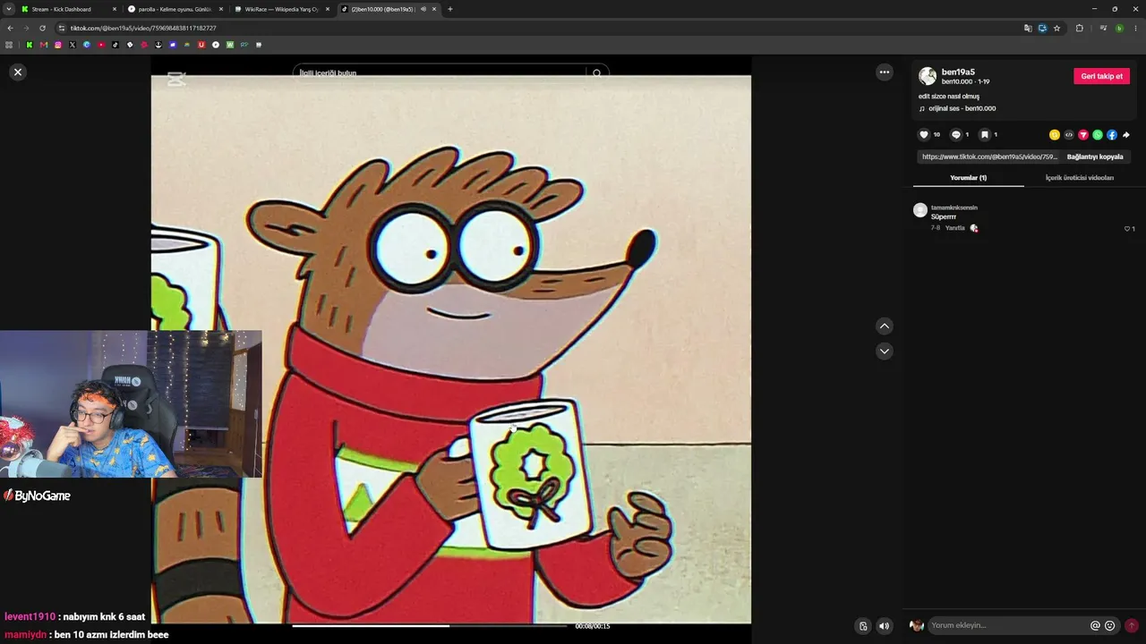Copy the link with 'Bağlantıyı kopyala'

[x=1095, y=157]
